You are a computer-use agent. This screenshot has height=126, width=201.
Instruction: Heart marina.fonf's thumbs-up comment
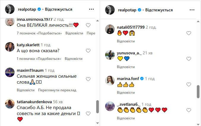[189, 85]
